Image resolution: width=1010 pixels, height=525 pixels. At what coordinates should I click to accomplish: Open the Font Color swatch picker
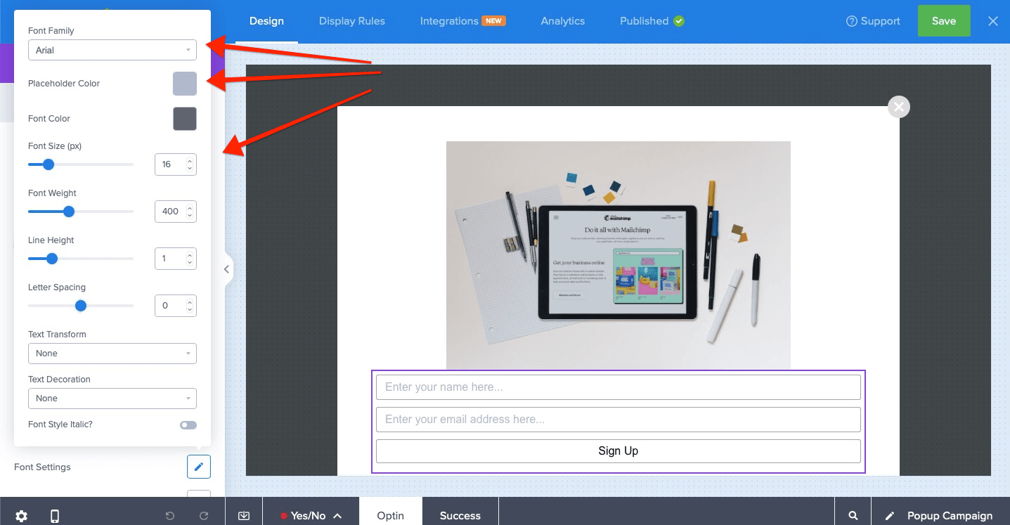tap(184, 118)
